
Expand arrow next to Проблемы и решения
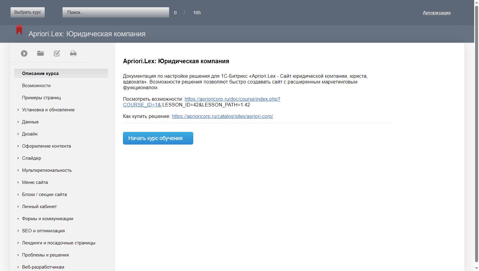pos(18,255)
